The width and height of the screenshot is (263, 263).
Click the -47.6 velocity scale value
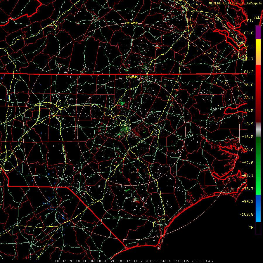tap(248, 163)
